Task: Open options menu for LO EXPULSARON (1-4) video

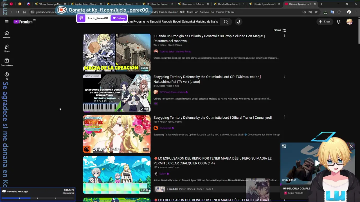Action: click(285, 158)
